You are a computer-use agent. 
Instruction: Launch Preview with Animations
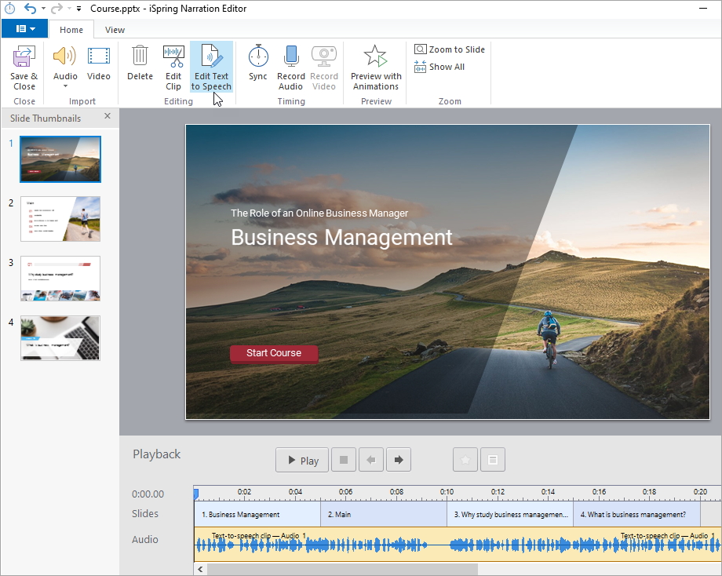click(376, 67)
